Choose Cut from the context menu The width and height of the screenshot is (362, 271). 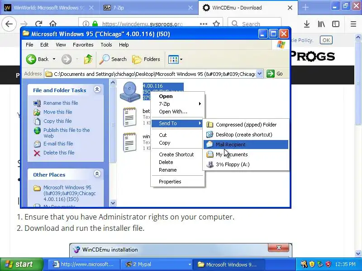tap(177, 135)
